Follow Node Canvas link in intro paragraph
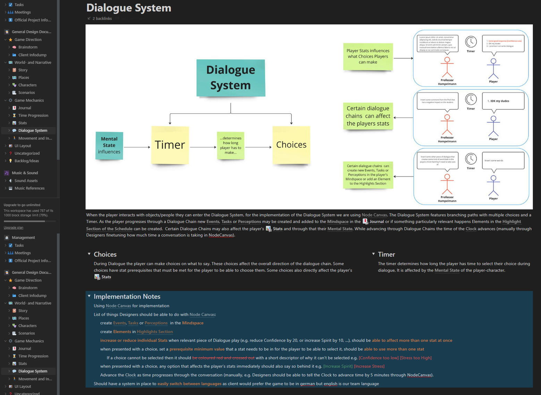This screenshot has width=541, height=395. [374, 215]
